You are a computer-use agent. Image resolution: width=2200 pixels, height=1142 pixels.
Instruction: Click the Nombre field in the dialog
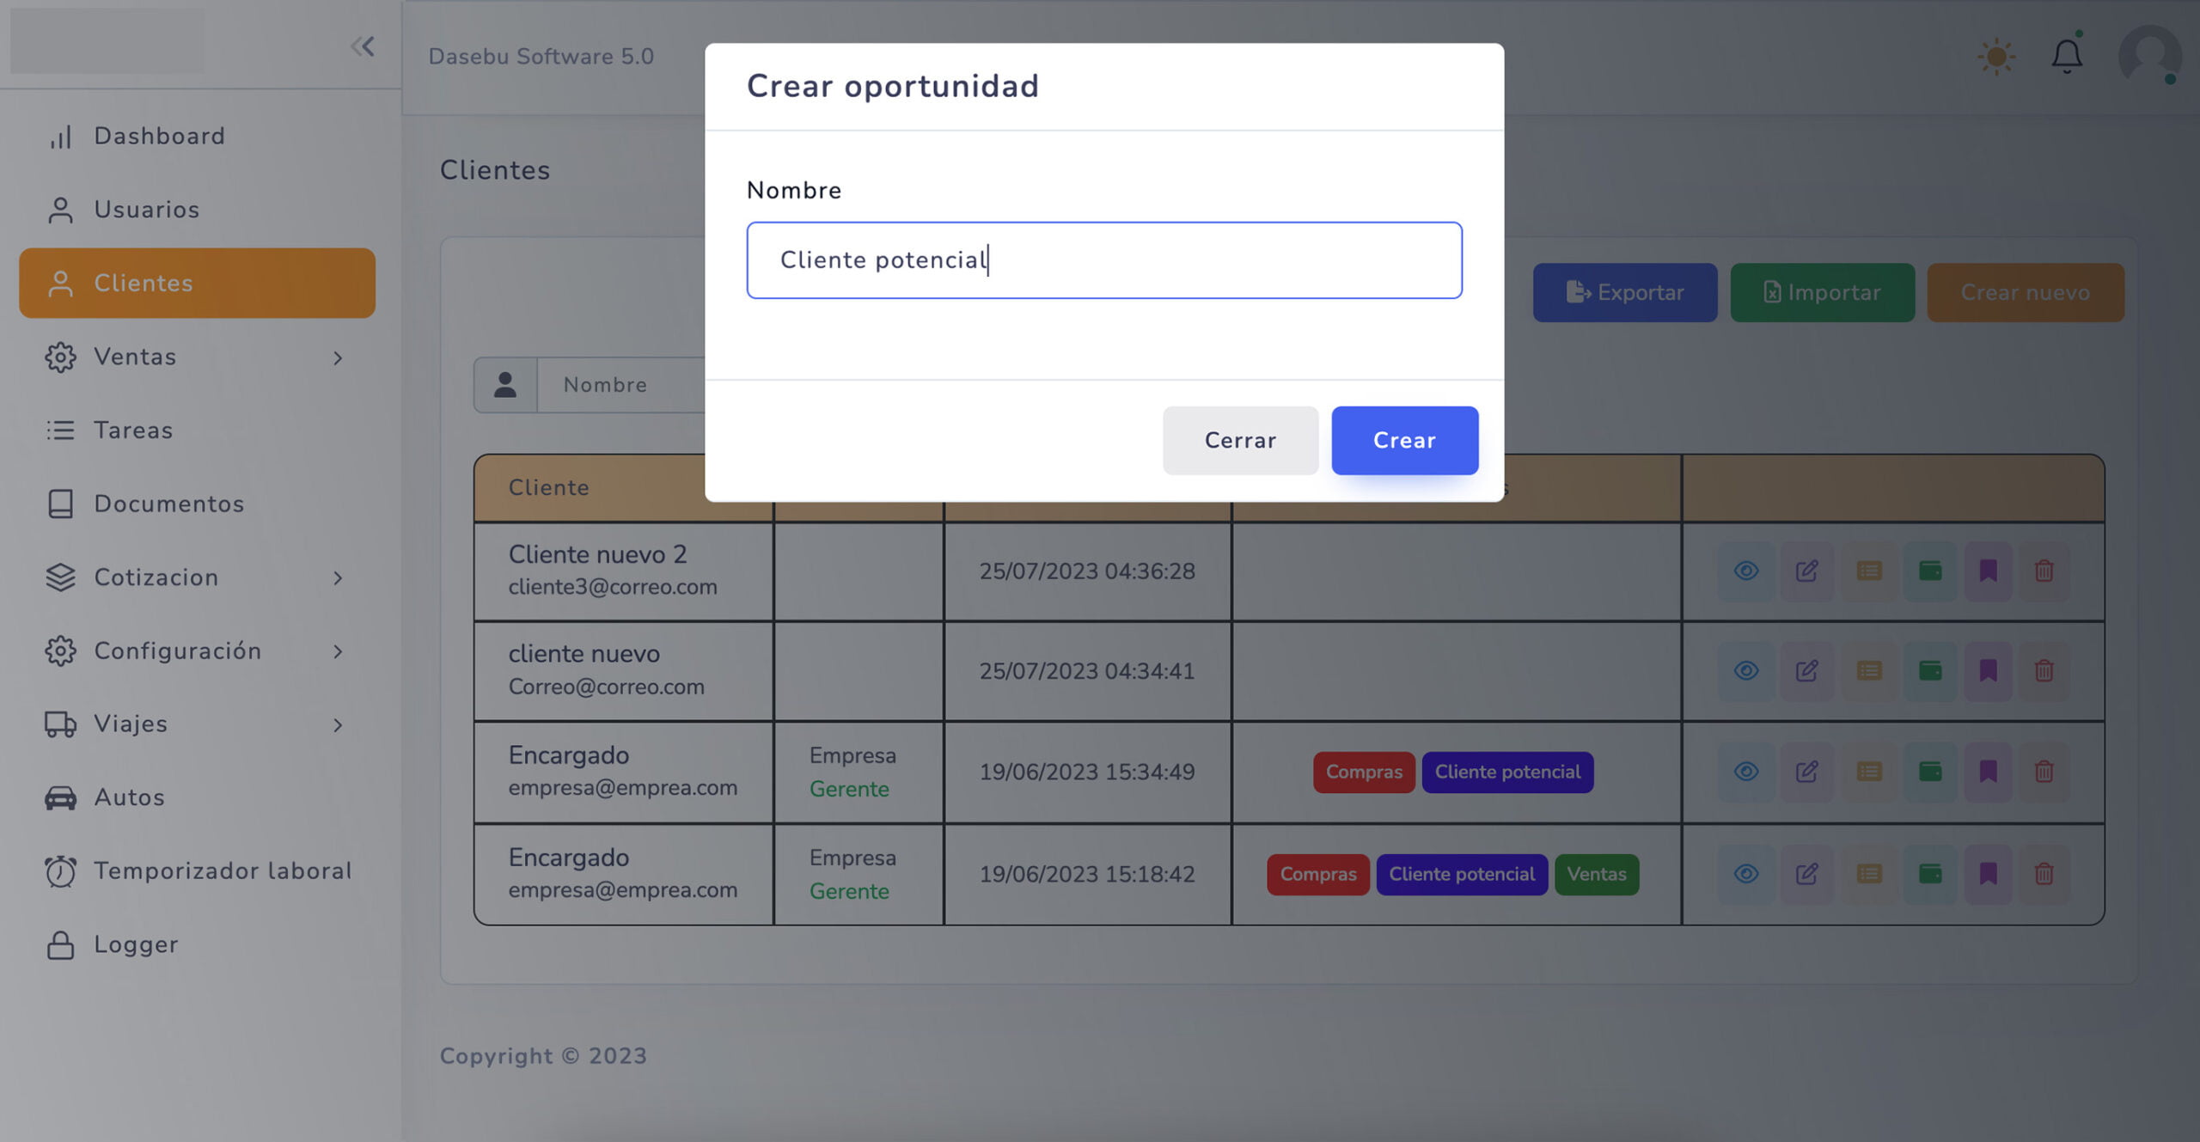click(x=1103, y=260)
